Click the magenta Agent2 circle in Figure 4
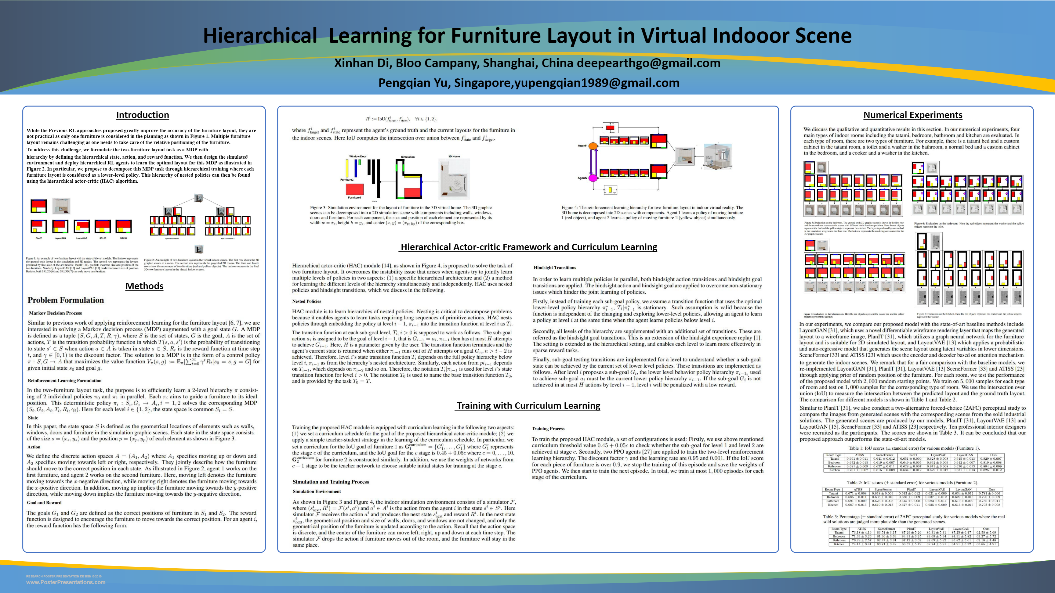This screenshot has width=1055, height=593. coord(593,178)
